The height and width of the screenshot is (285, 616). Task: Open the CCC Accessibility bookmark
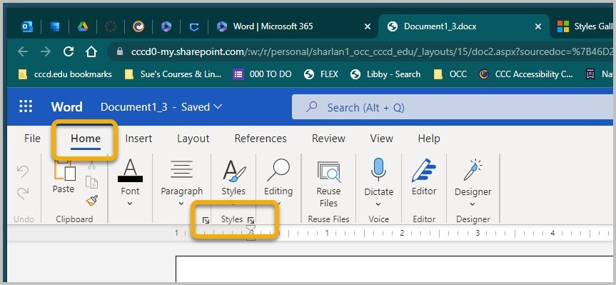[x=526, y=74]
